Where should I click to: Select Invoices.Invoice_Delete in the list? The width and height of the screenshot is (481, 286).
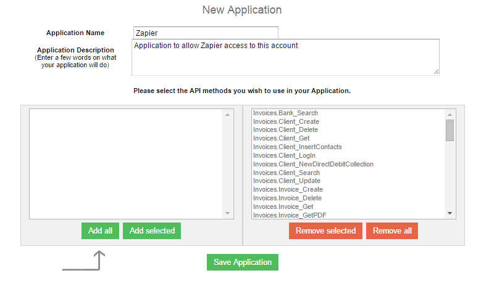288,198
